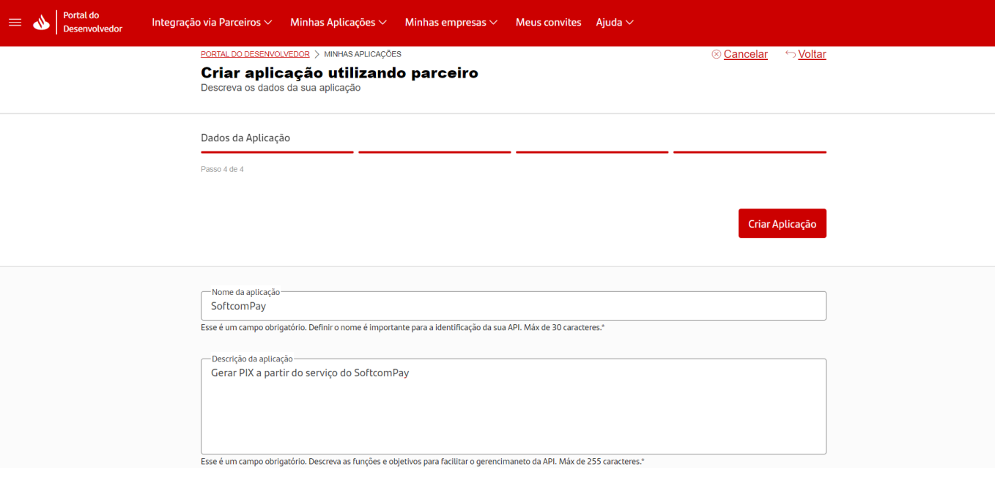The height and width of the screenshot is (483, 995).
Task: Expand the Integração via Parceiros dropdown
Action: click(x=211, y=23)
